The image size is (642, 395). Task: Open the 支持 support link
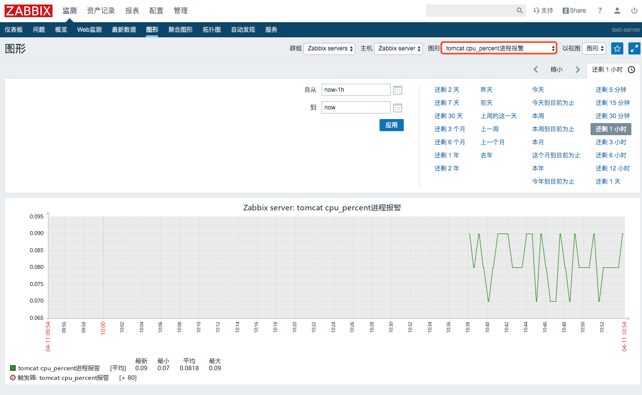(x=544, y=11)
